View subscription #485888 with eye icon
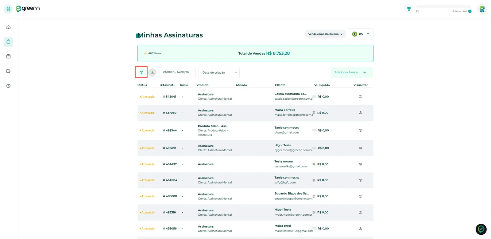 coord(361,196)
